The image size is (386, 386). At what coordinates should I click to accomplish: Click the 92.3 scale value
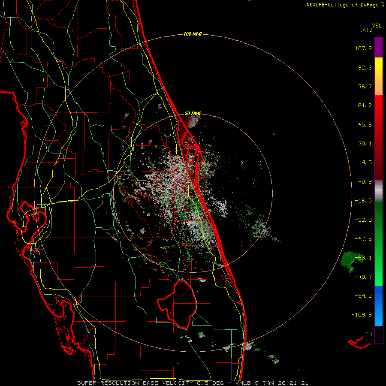(x=365, y=67)
